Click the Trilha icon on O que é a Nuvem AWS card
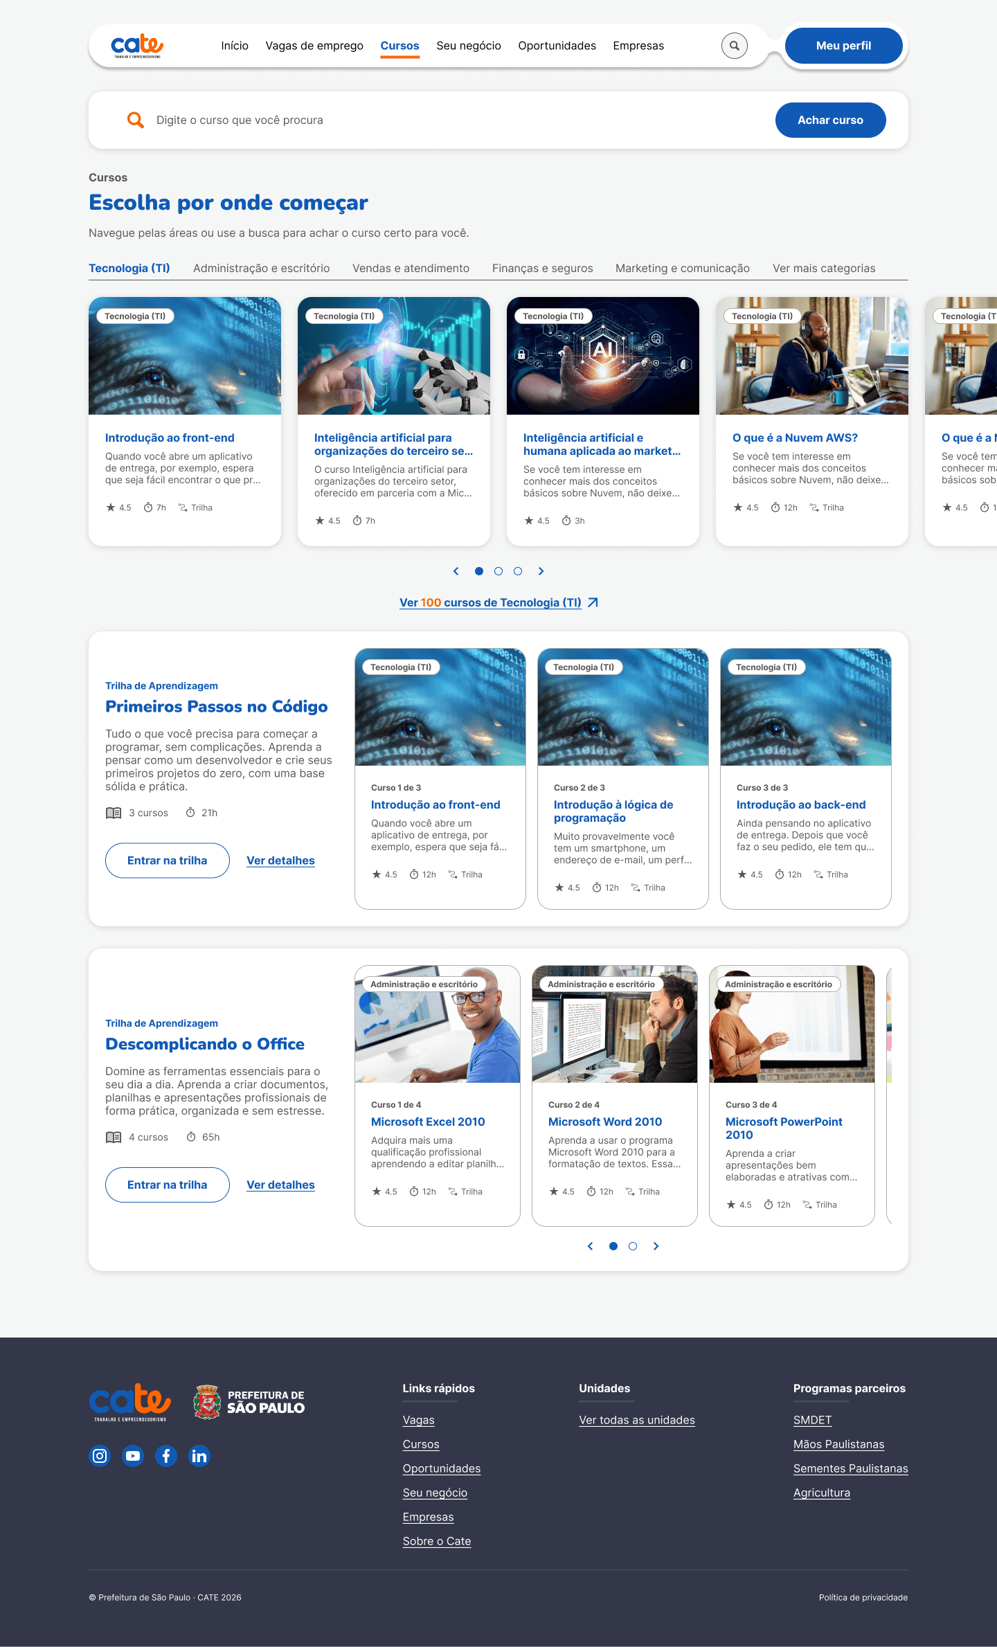The image size is (997, 1647). coord(814,507)
